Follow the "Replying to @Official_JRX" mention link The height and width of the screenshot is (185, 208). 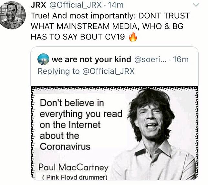pos(109,71)
